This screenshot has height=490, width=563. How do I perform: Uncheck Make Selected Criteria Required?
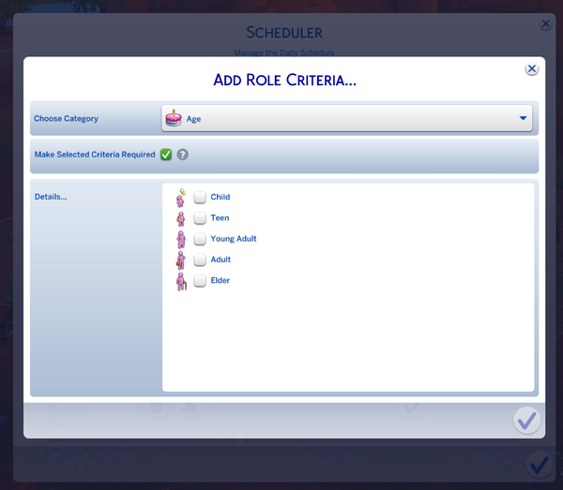pos(166,155)
